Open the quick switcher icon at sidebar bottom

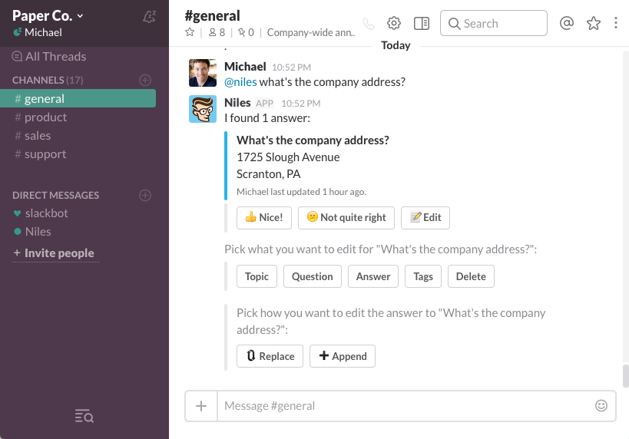pyautogui.click(x=84, y=416)
